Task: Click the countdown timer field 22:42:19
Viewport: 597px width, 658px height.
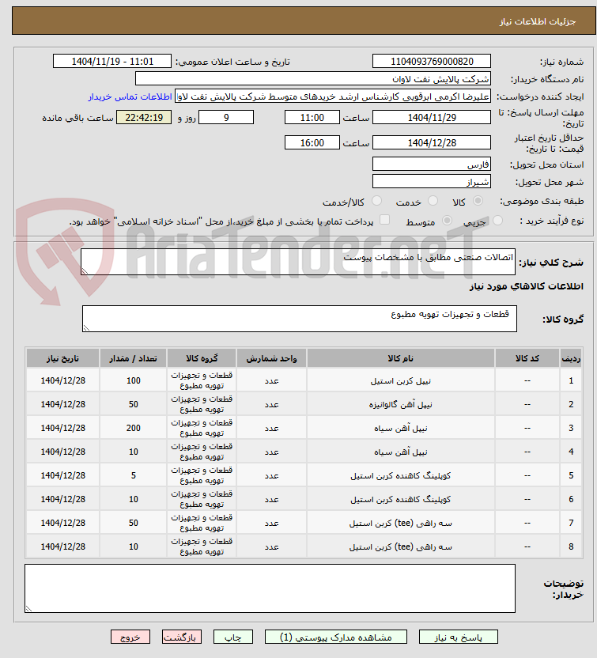Action: pyautogui.click(x=143, y=118)
